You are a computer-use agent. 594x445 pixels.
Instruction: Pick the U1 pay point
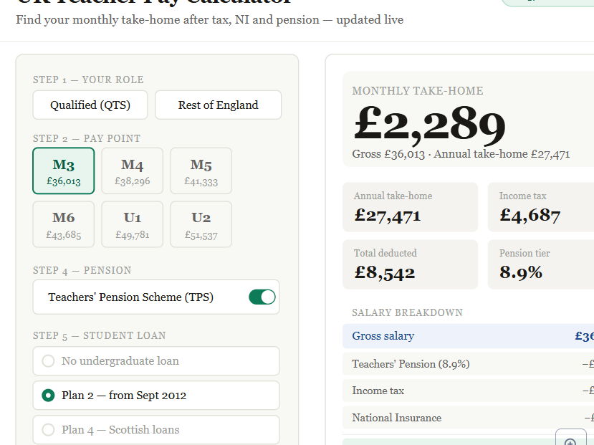pos(132,224)
